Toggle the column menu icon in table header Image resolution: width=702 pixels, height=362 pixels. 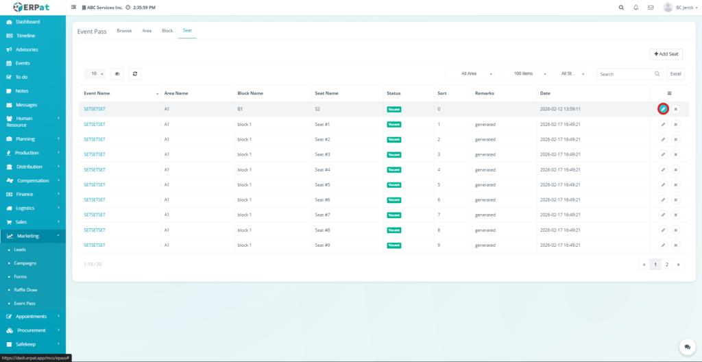(669, 93)
